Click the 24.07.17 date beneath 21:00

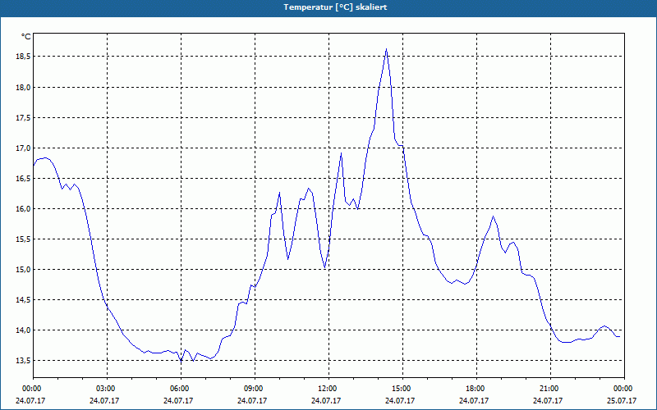point(548,401)
